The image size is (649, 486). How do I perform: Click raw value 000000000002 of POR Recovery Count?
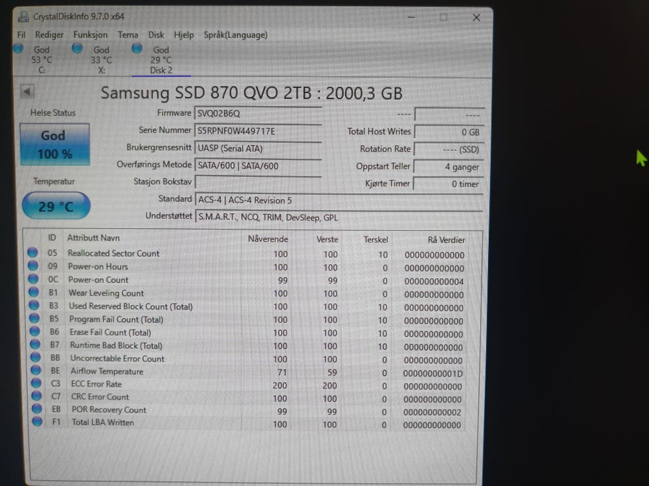[432, 412]
